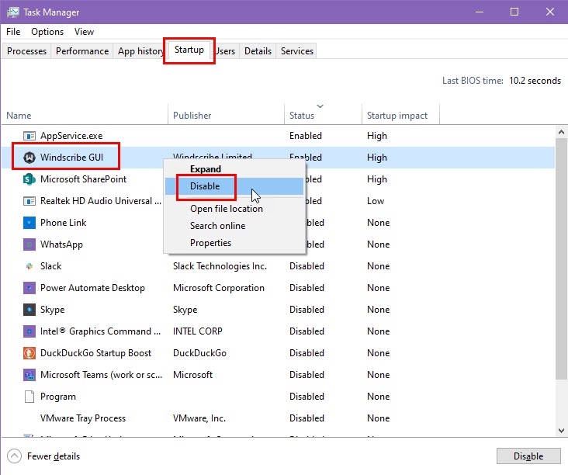Minimize the Task Manager window

tap(480, 12)
